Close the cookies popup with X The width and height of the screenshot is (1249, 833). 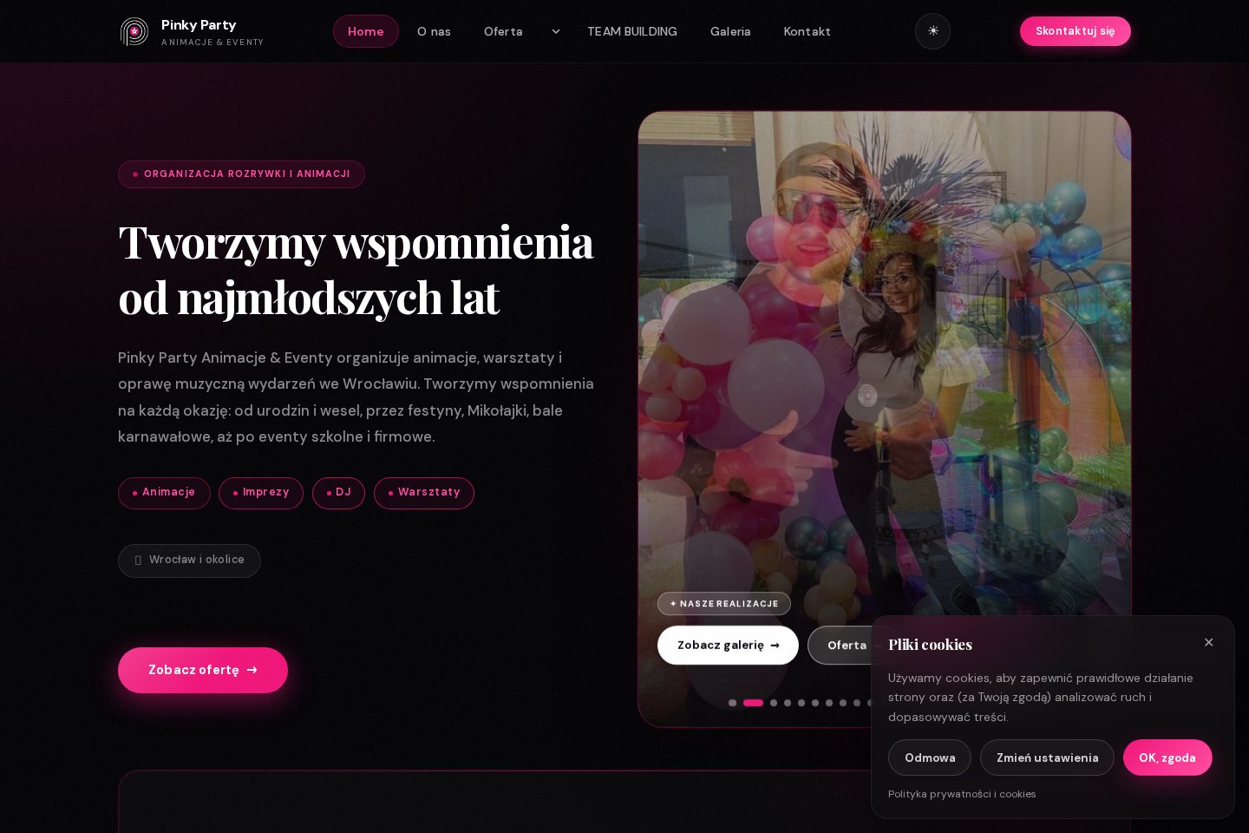click(1208, 642)
